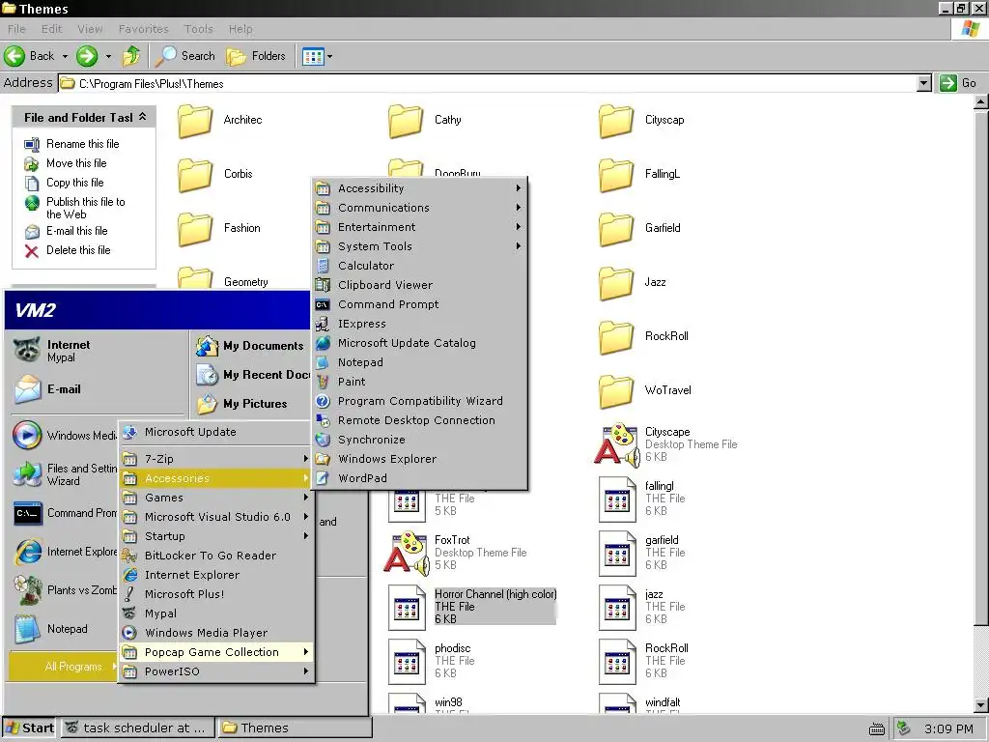Open Paint from Accessories
Viewport: 989px width, 742px height.
click(x=419, y=382)
